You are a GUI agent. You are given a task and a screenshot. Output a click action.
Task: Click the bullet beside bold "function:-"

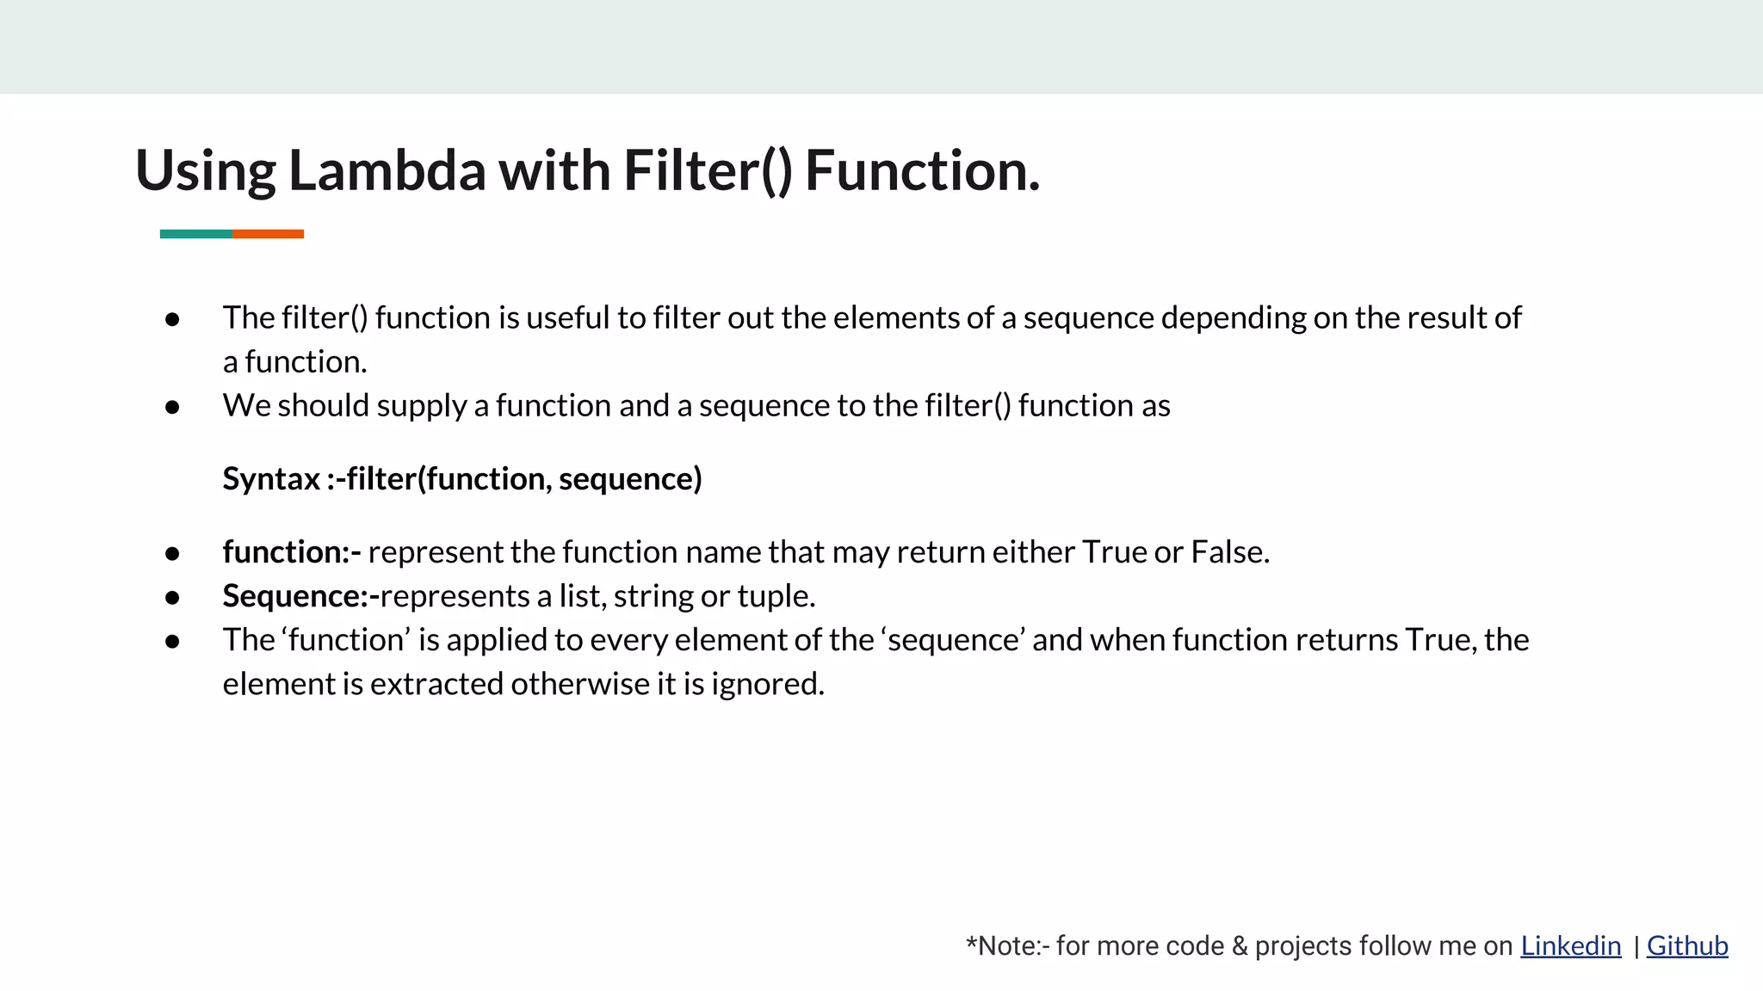click(172, 553)
